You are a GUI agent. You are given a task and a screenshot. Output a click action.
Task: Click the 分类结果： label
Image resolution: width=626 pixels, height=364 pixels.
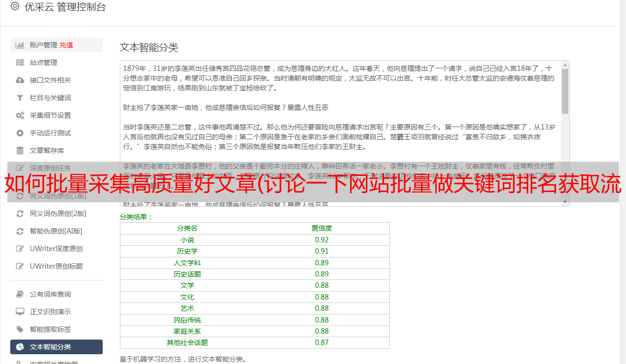point(136,217)
